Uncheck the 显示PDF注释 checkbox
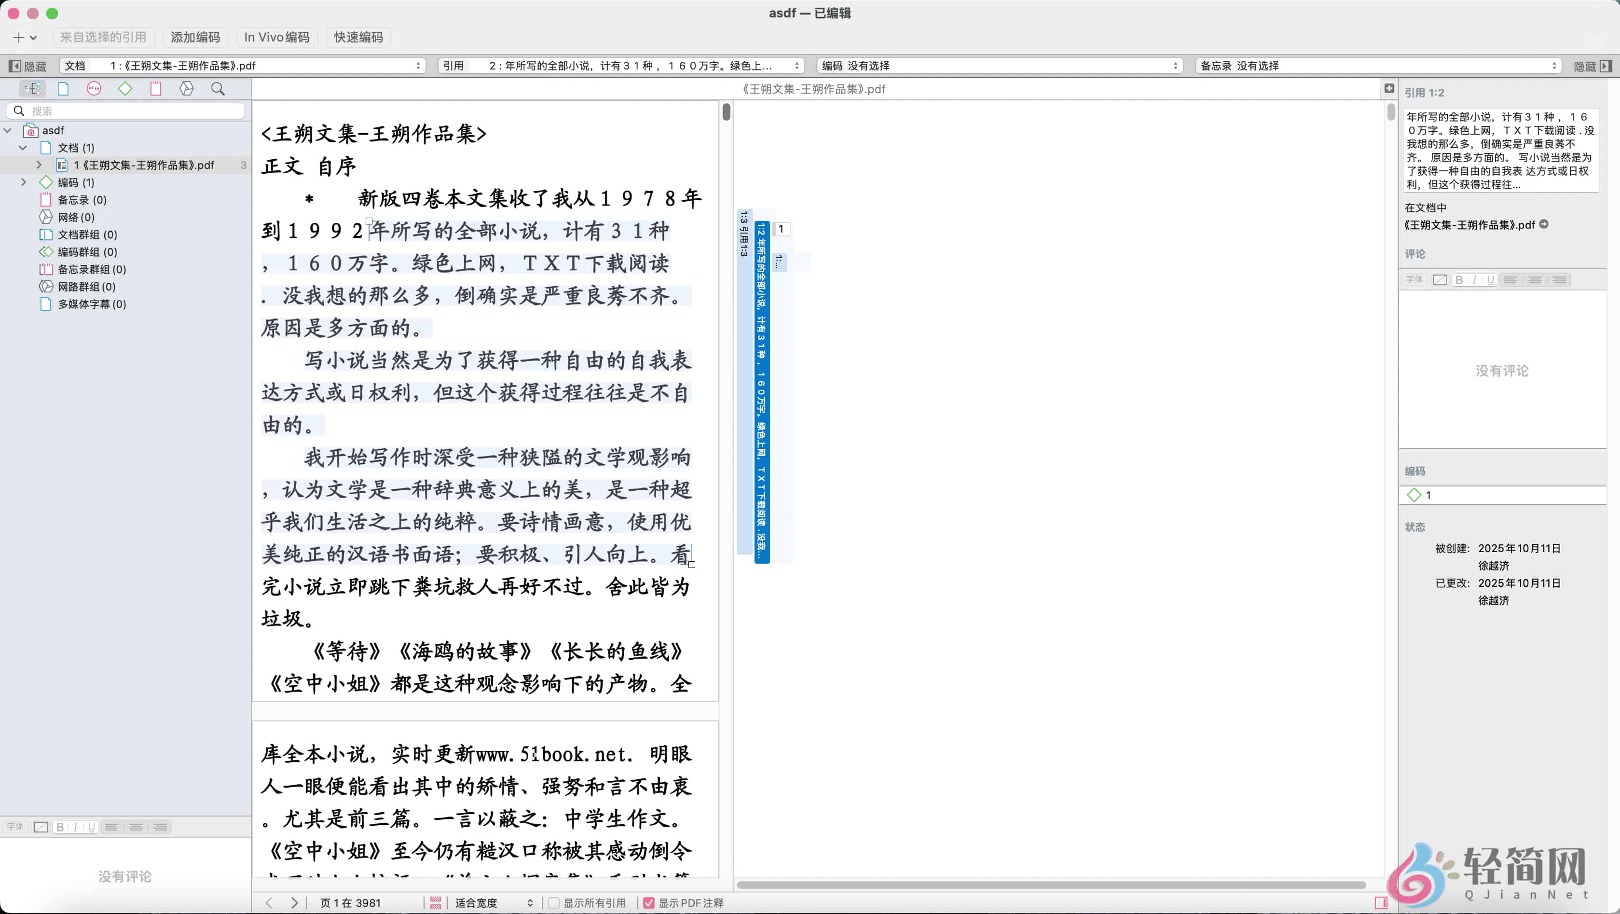The image size is (1620, 914). click(x=649, y=903)
